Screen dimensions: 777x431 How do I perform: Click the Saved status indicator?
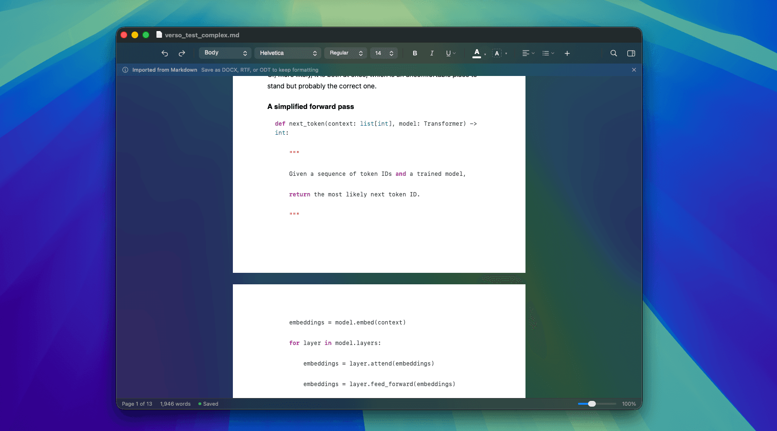point(208,404)
